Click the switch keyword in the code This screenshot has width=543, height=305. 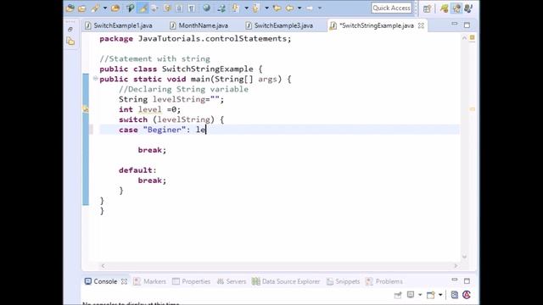(x=133, y=119)
